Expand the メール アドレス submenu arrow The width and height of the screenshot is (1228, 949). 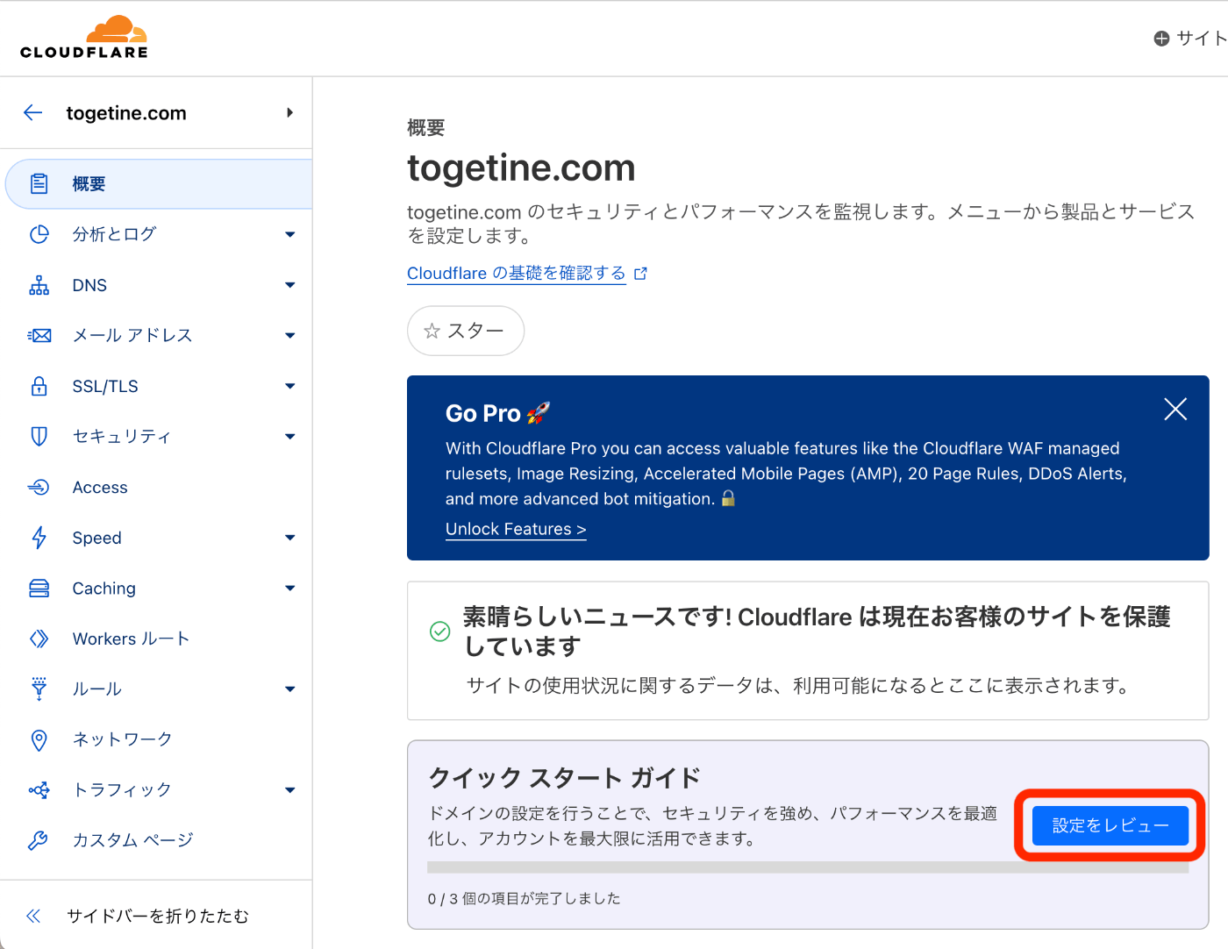click(290, 335)
